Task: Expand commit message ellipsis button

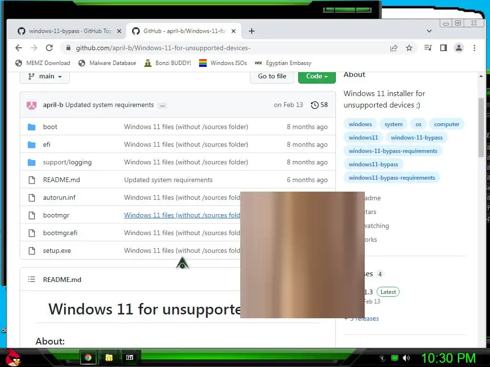Action: (162, 106)
